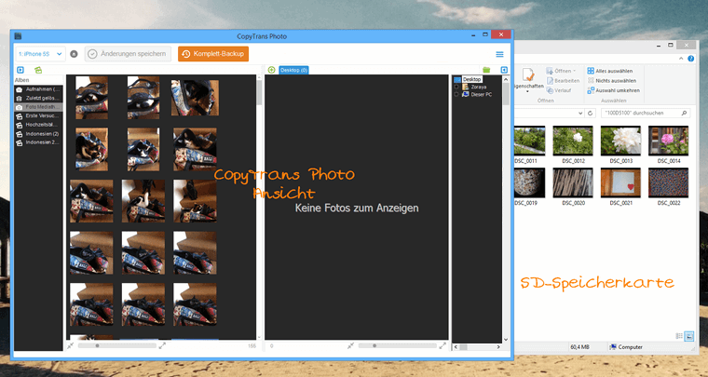Click shrink thumbnails icon in iPhone pane
708x377 pixels.
coord(71,346)
